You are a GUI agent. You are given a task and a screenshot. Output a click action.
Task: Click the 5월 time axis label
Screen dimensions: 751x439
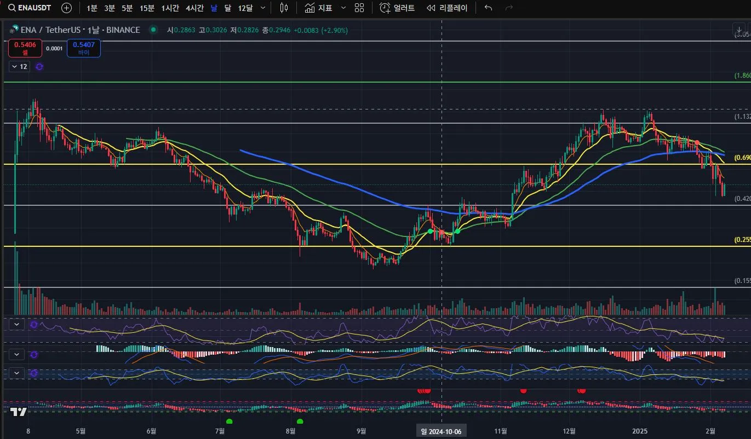click(81, 431)
